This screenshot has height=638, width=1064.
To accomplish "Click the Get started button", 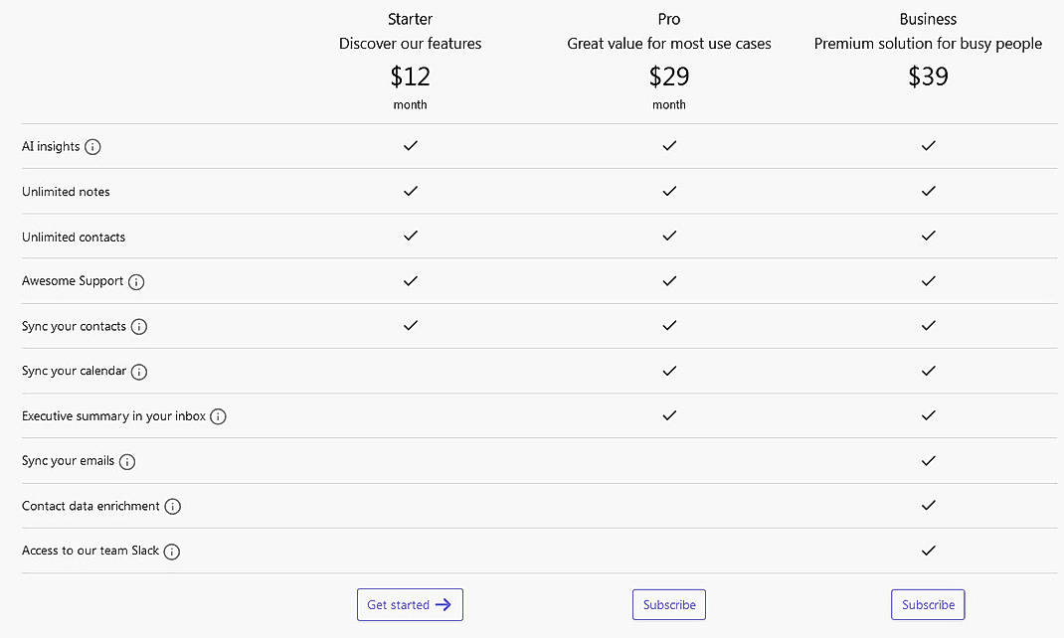I will coord(410,604).
